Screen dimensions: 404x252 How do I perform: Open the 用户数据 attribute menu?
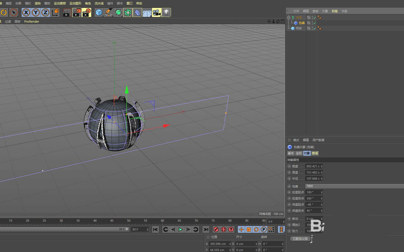(x=318, y=140)
